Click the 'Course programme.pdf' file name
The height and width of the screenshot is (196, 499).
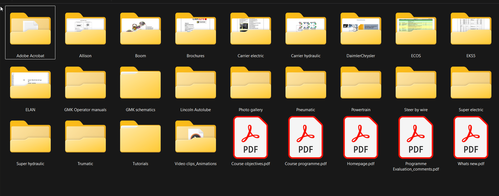tap(306, 164)
